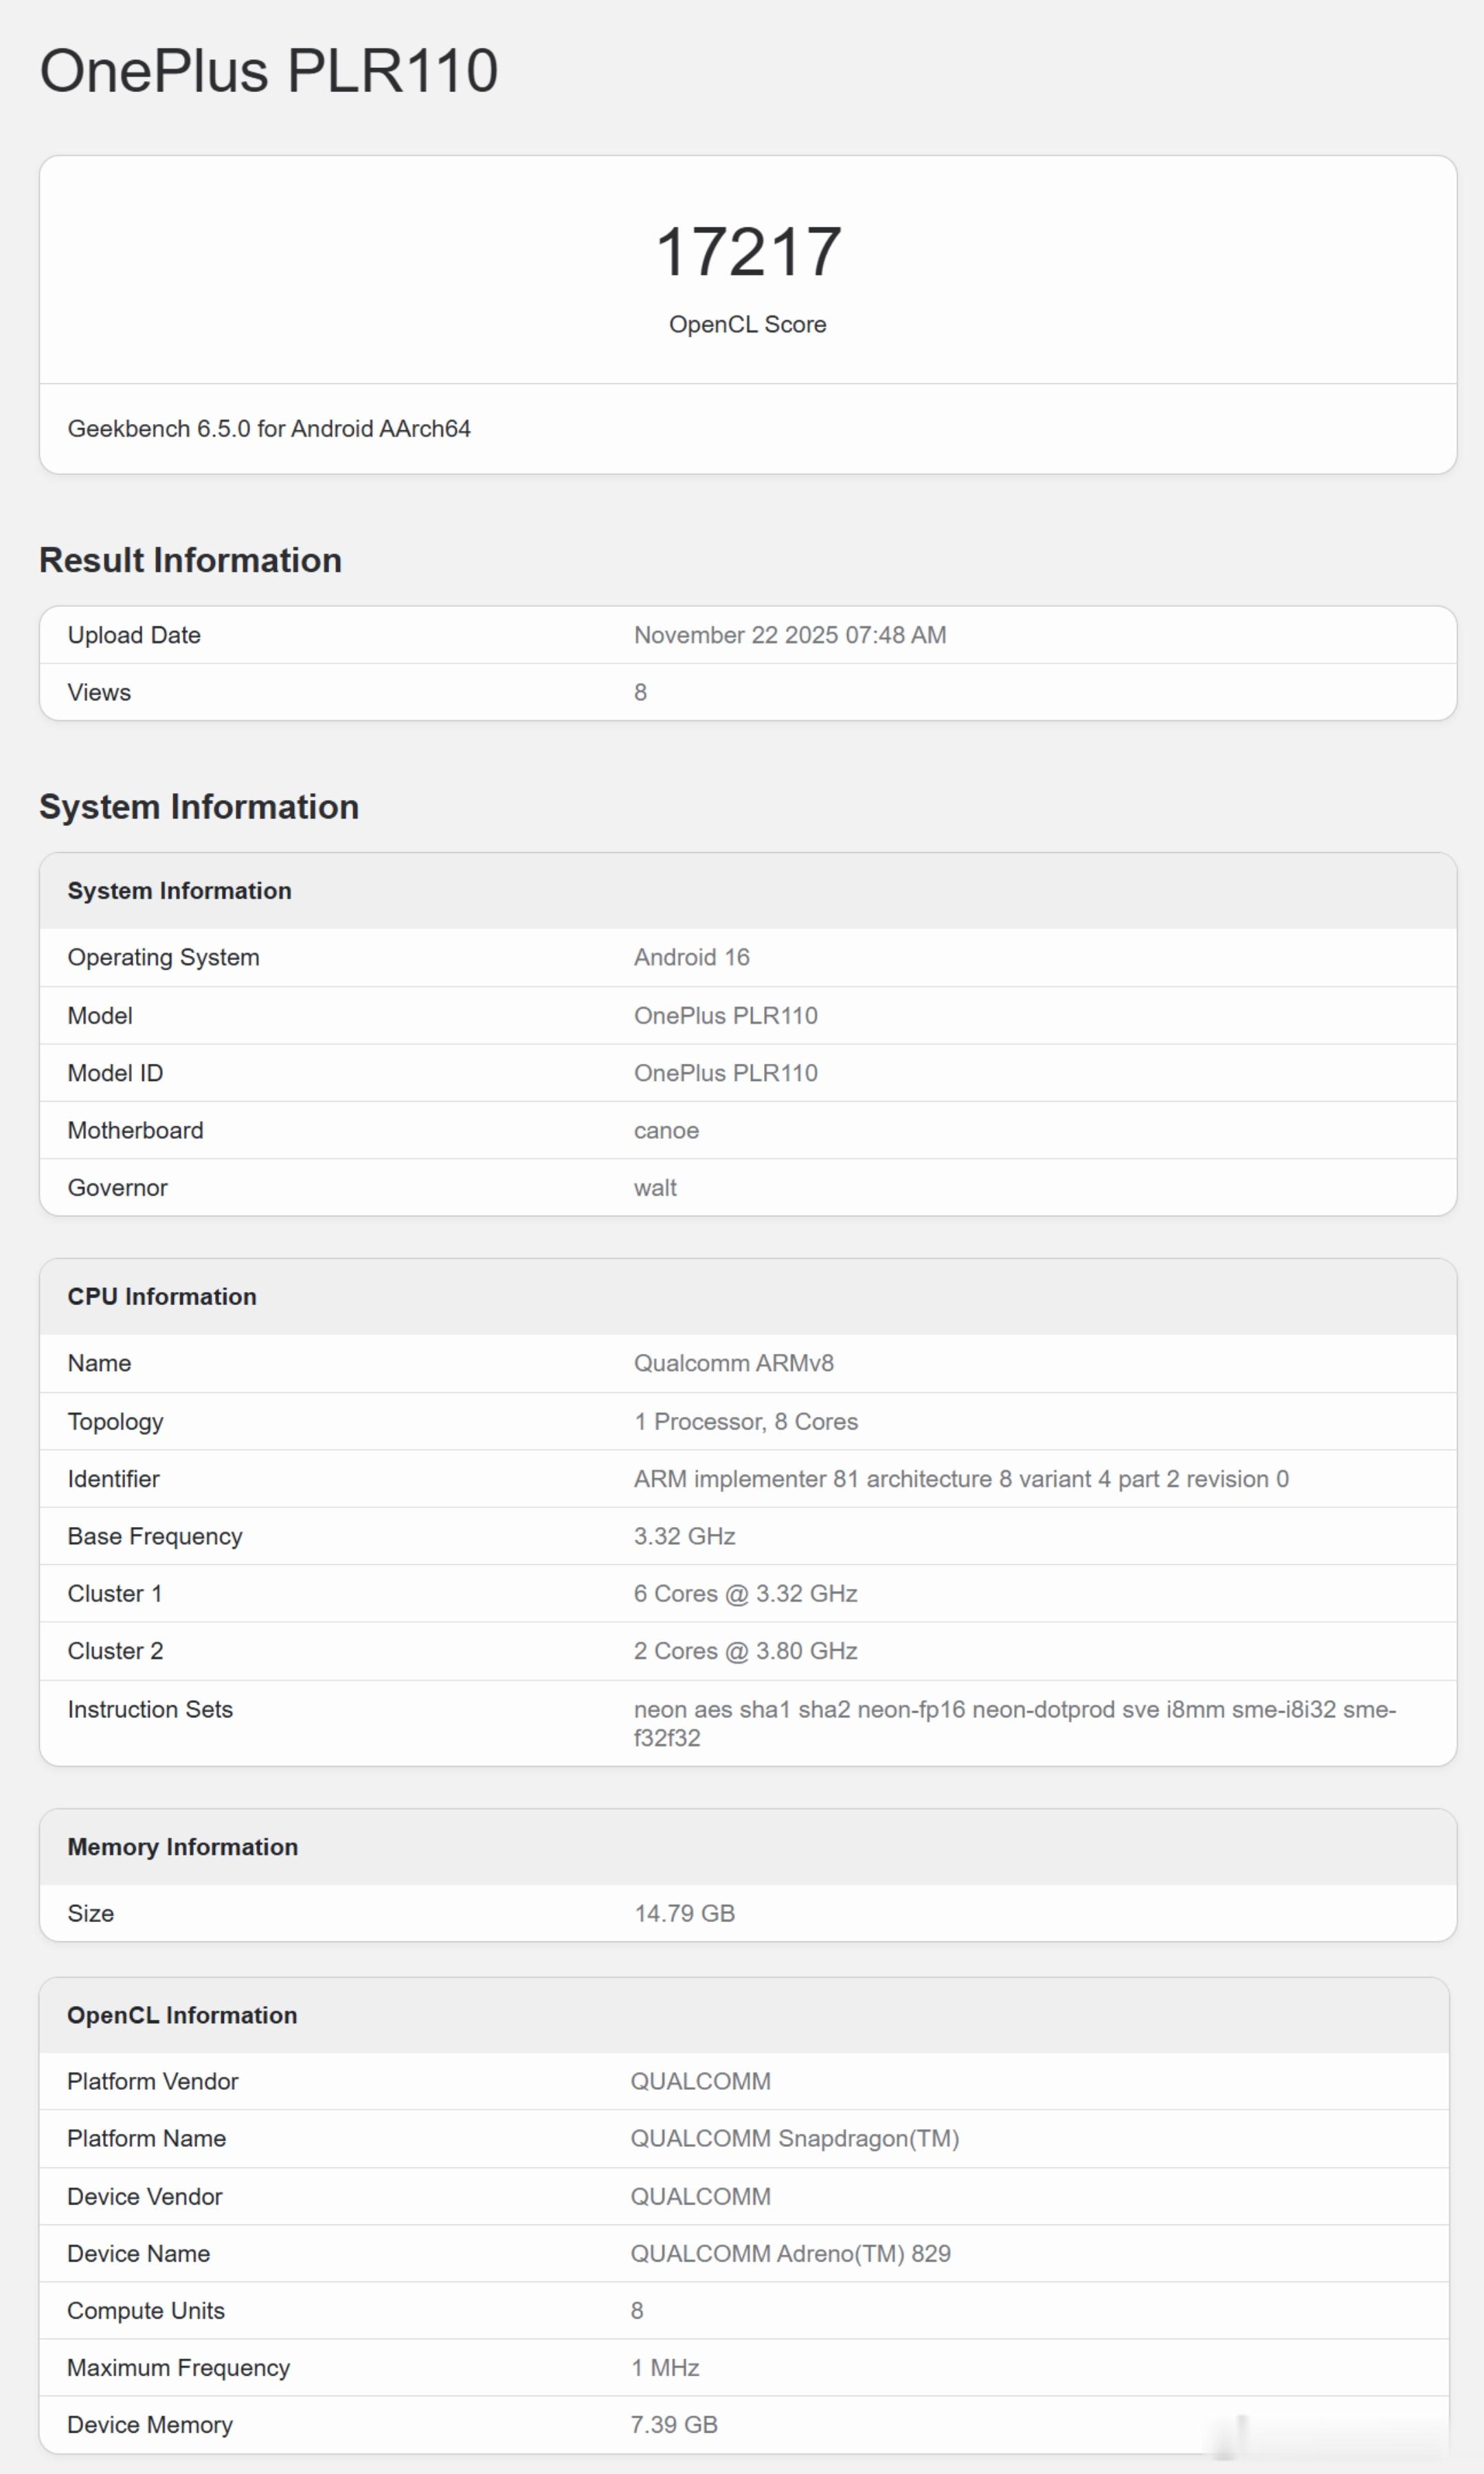Click the Model ID value OnePlus PLR110
Screen dimensions: 1484x2474
pyautogui.click(x=725, y=1073)
